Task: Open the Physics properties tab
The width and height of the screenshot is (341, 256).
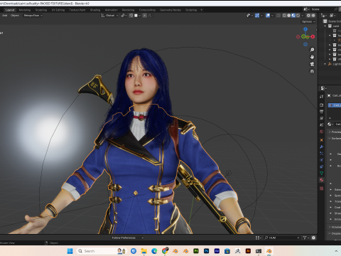Action: coord(321,160)
